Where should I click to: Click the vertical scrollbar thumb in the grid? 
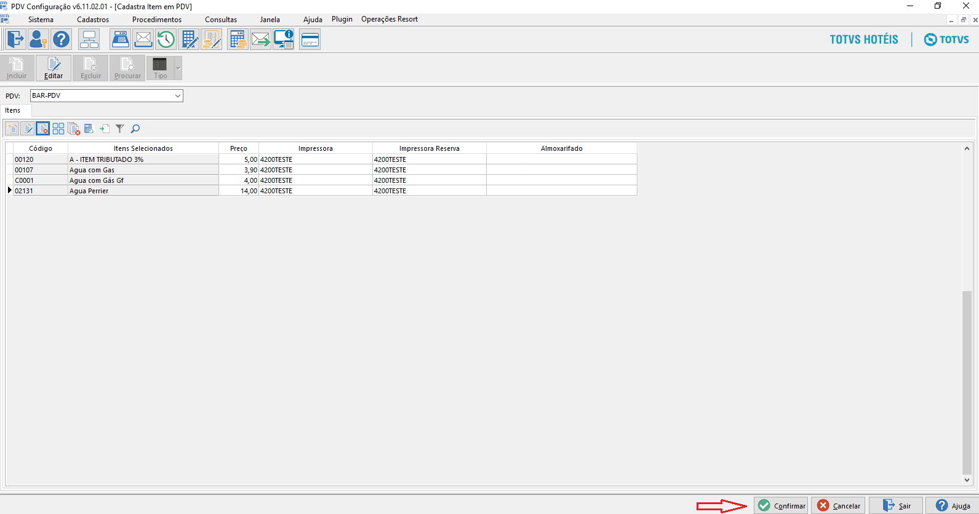967,382
